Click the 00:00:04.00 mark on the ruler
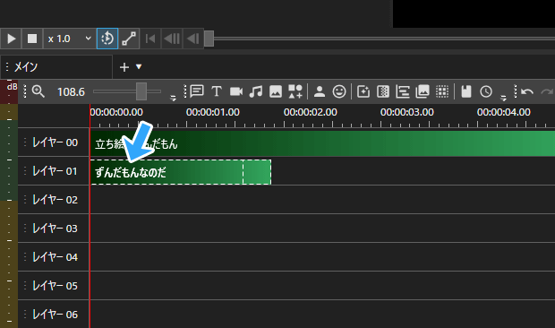This screenshot has height=328, width=555. coord(503,112)
